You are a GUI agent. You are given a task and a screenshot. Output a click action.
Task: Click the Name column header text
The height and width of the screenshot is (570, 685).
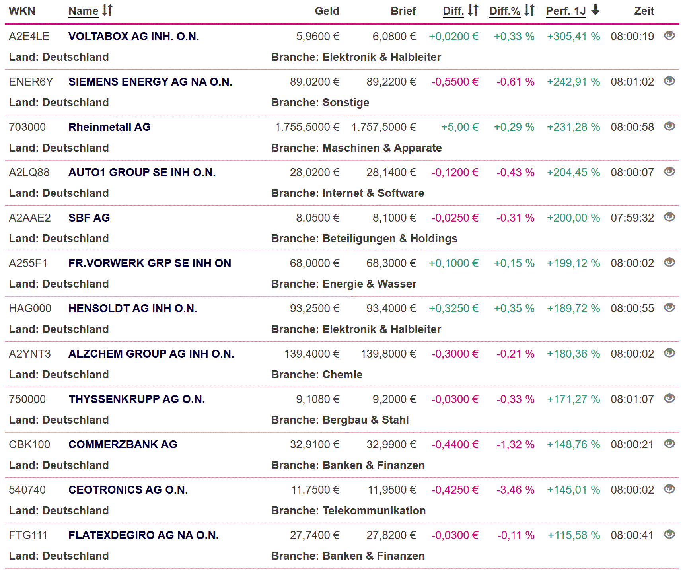pyautogui.click(x=83, y=11)
